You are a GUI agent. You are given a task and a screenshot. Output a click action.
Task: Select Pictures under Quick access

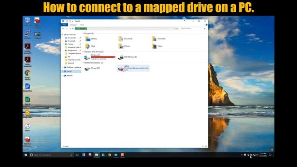pyautogui.click(x=71, y=44)
